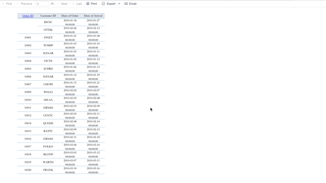
Task: Select order 10011 cell
Action: point(28,108)
